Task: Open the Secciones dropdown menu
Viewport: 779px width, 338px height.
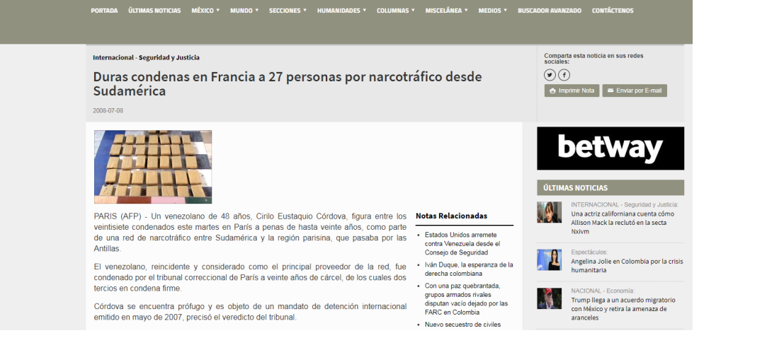Action: [x=288, y=11]
